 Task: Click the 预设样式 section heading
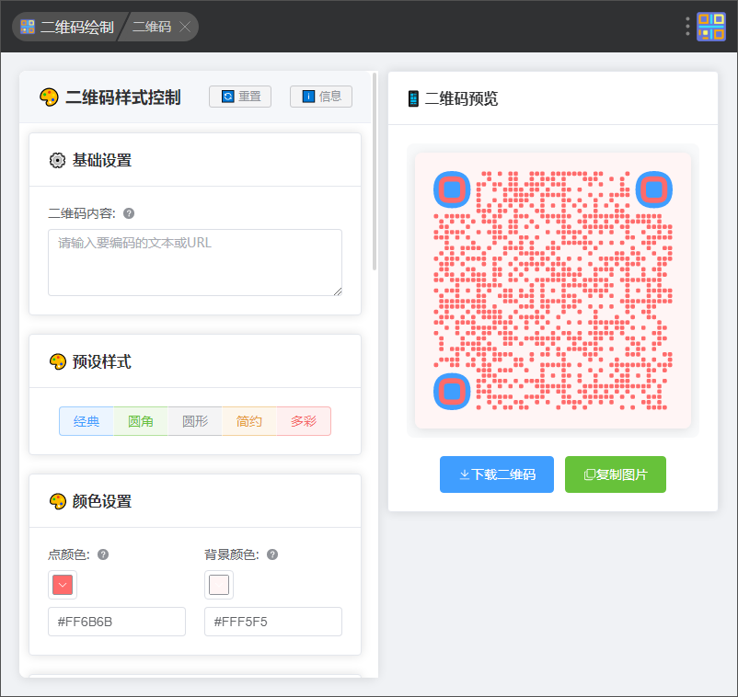pos(102,361)
